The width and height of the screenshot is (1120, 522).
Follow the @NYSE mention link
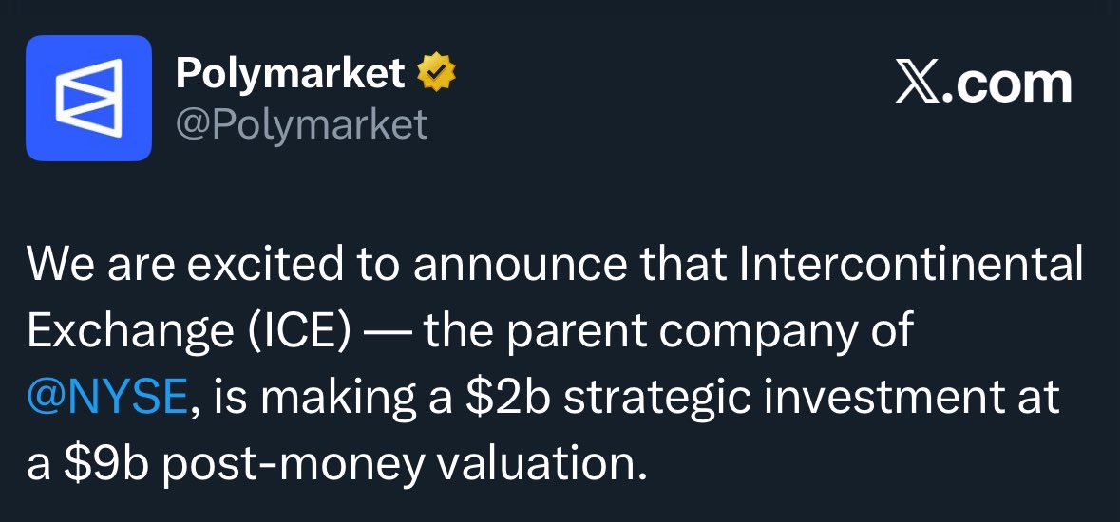pyautogui.click(x=107, y=395)
